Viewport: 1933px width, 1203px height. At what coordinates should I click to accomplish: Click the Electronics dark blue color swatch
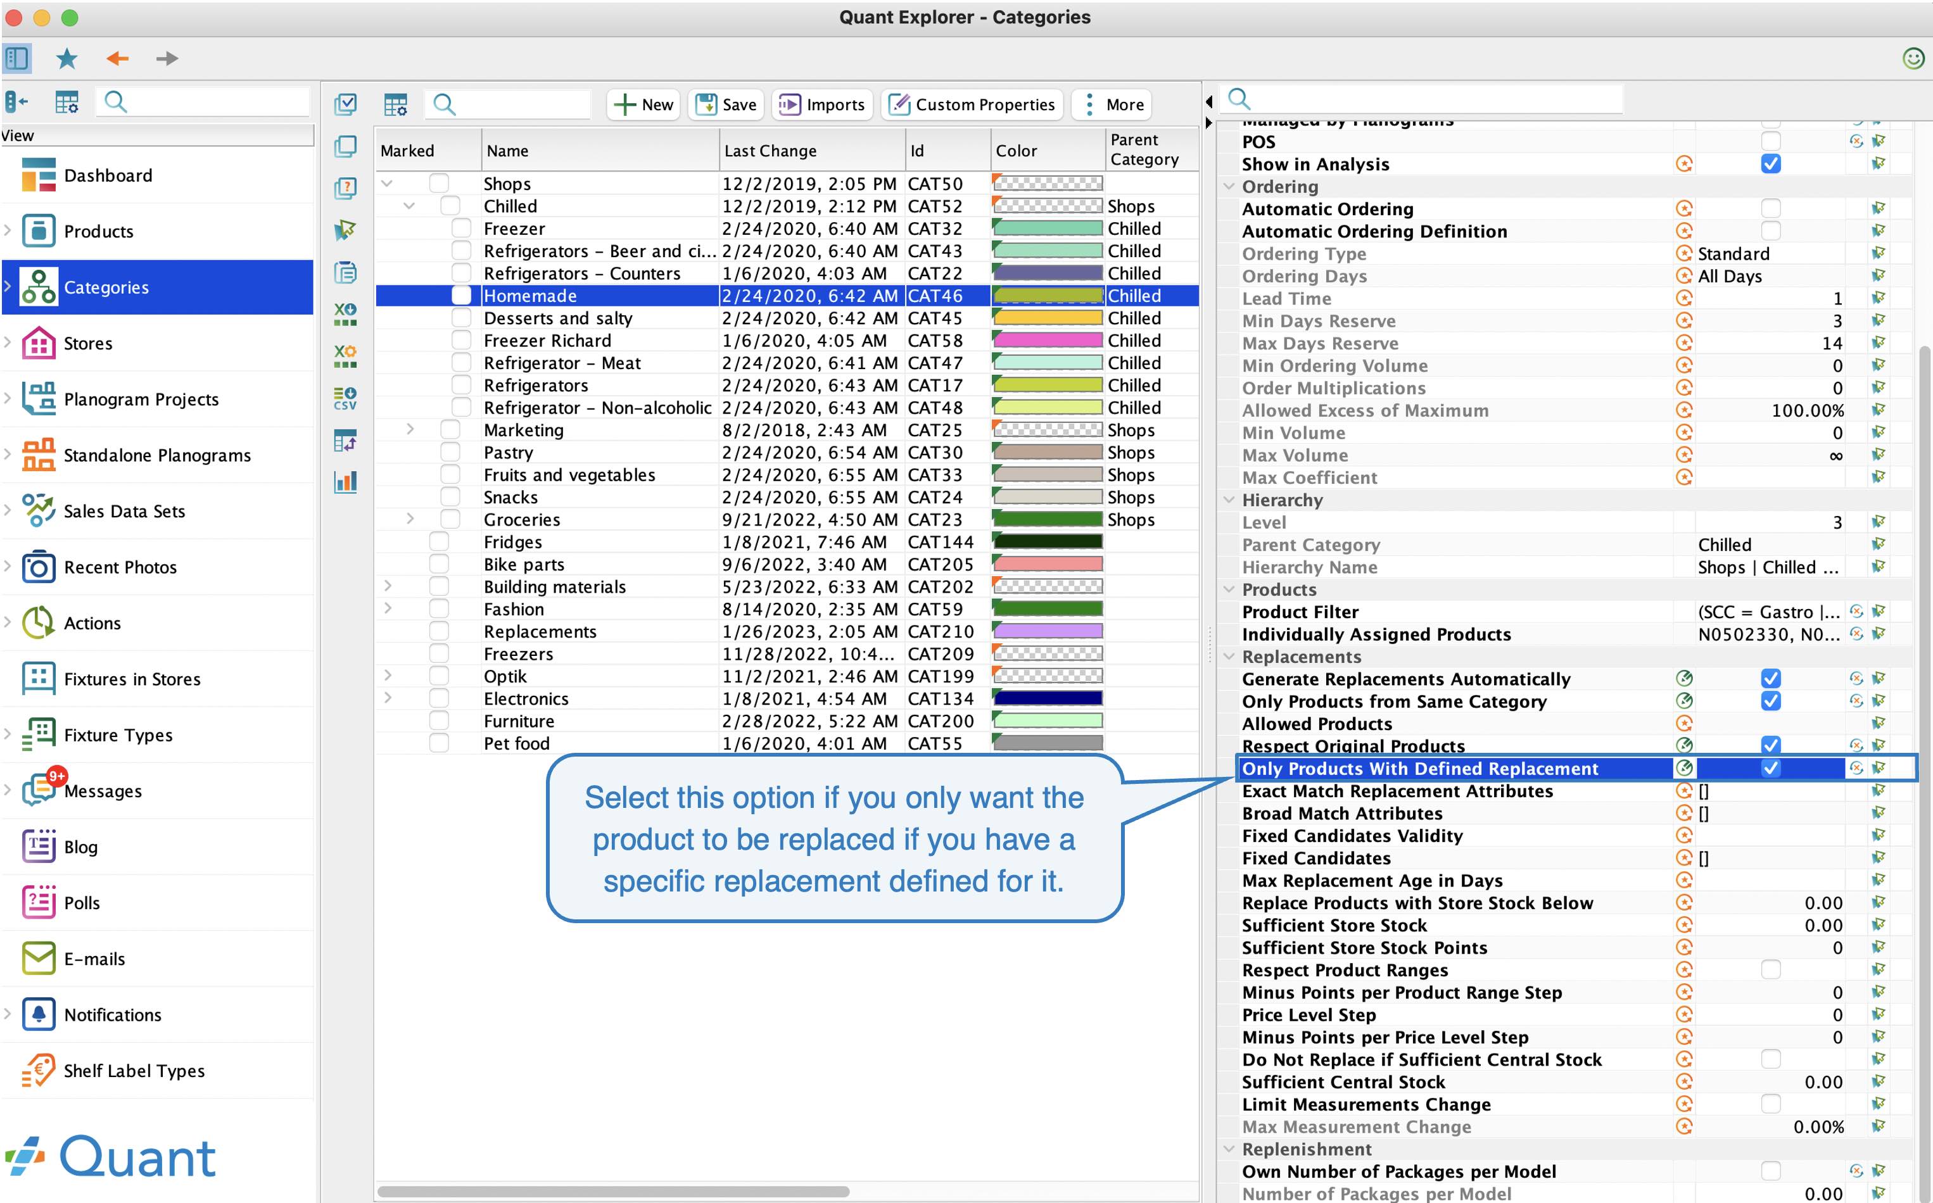click(1048, 698)
